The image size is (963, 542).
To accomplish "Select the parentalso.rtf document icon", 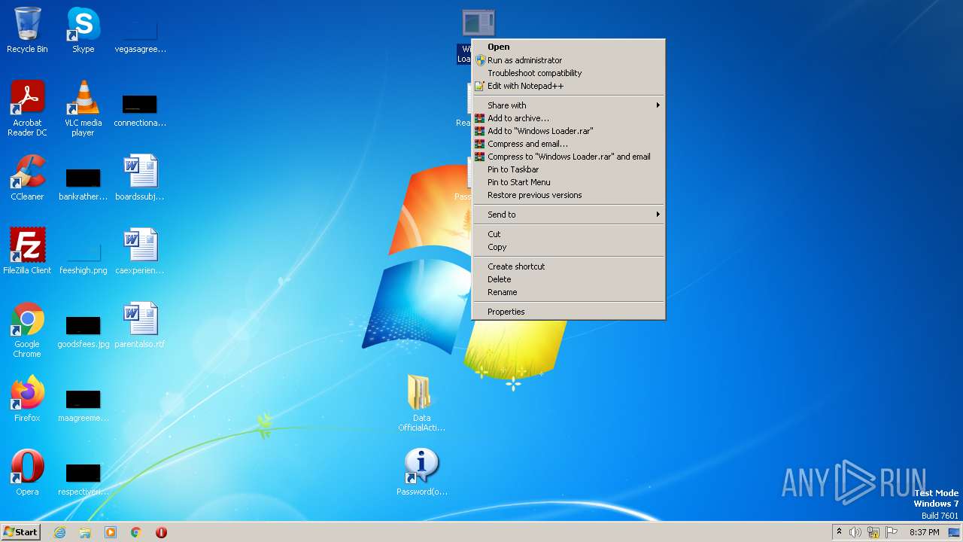I will click(x=140, y=326).
